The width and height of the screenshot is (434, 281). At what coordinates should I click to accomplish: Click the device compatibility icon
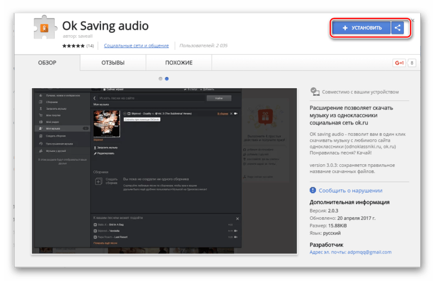[x=315, y=92]
